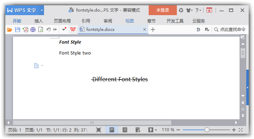Click the Open folder icon in toolbar

10,30
